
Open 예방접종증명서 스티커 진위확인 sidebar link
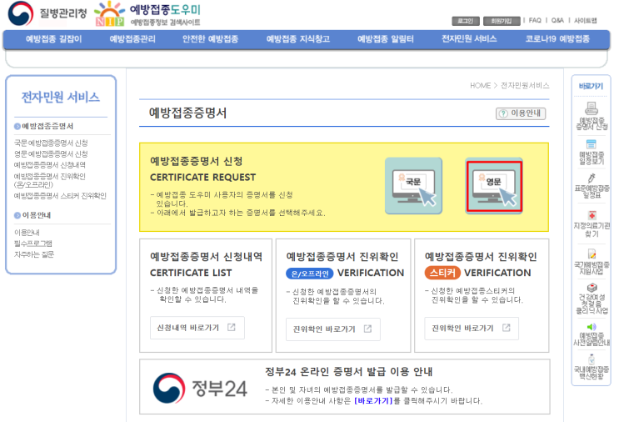tap(60, 196)
